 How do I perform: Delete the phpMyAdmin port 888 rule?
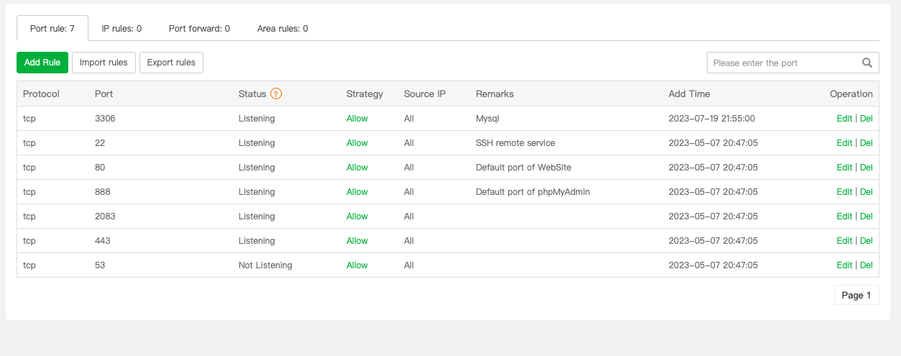click(x=866, y=192)
